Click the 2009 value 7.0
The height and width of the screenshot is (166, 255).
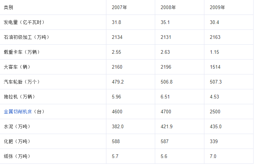(x=213, y=156)
